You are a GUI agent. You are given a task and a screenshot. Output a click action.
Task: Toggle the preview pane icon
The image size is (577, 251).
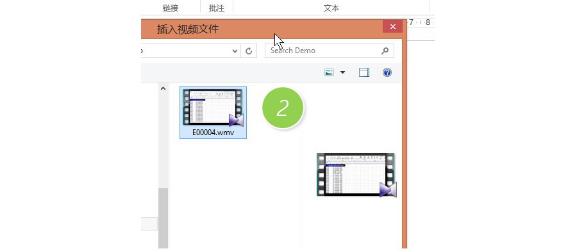tap(364, 72)
